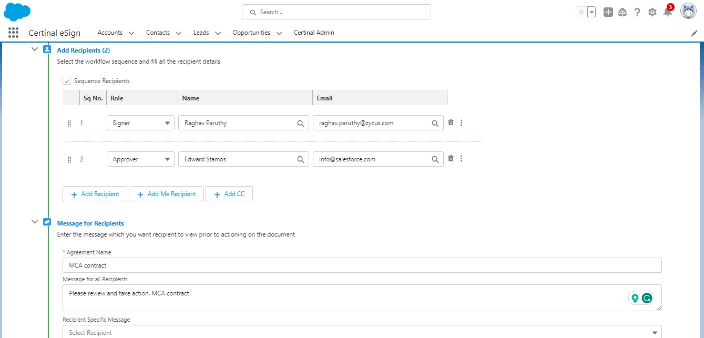This screenshot has width=704, height=338.
Task: Go to the Accounts tab
Action: pyautogui.click(x=110, y=33)
